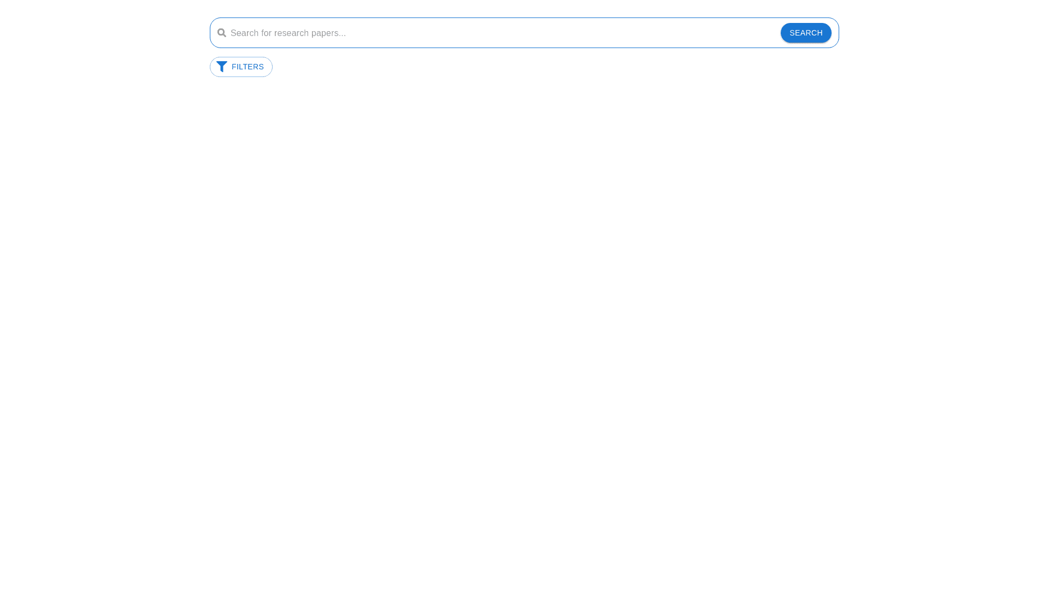Focus the research papers search field

point(503,33)
